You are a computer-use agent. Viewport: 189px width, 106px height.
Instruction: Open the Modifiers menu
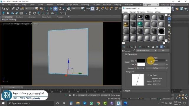pos(50,5)
